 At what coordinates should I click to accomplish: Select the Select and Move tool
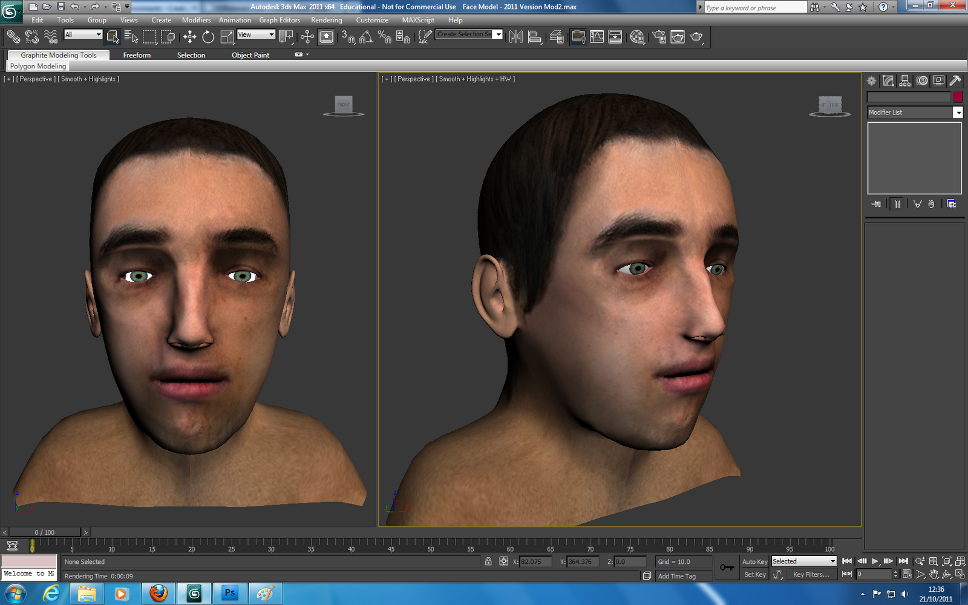tap(189, 36)
